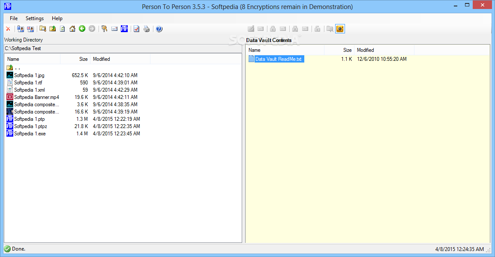
Task: Select the parent folder '. .' entry
Action: 13,68
